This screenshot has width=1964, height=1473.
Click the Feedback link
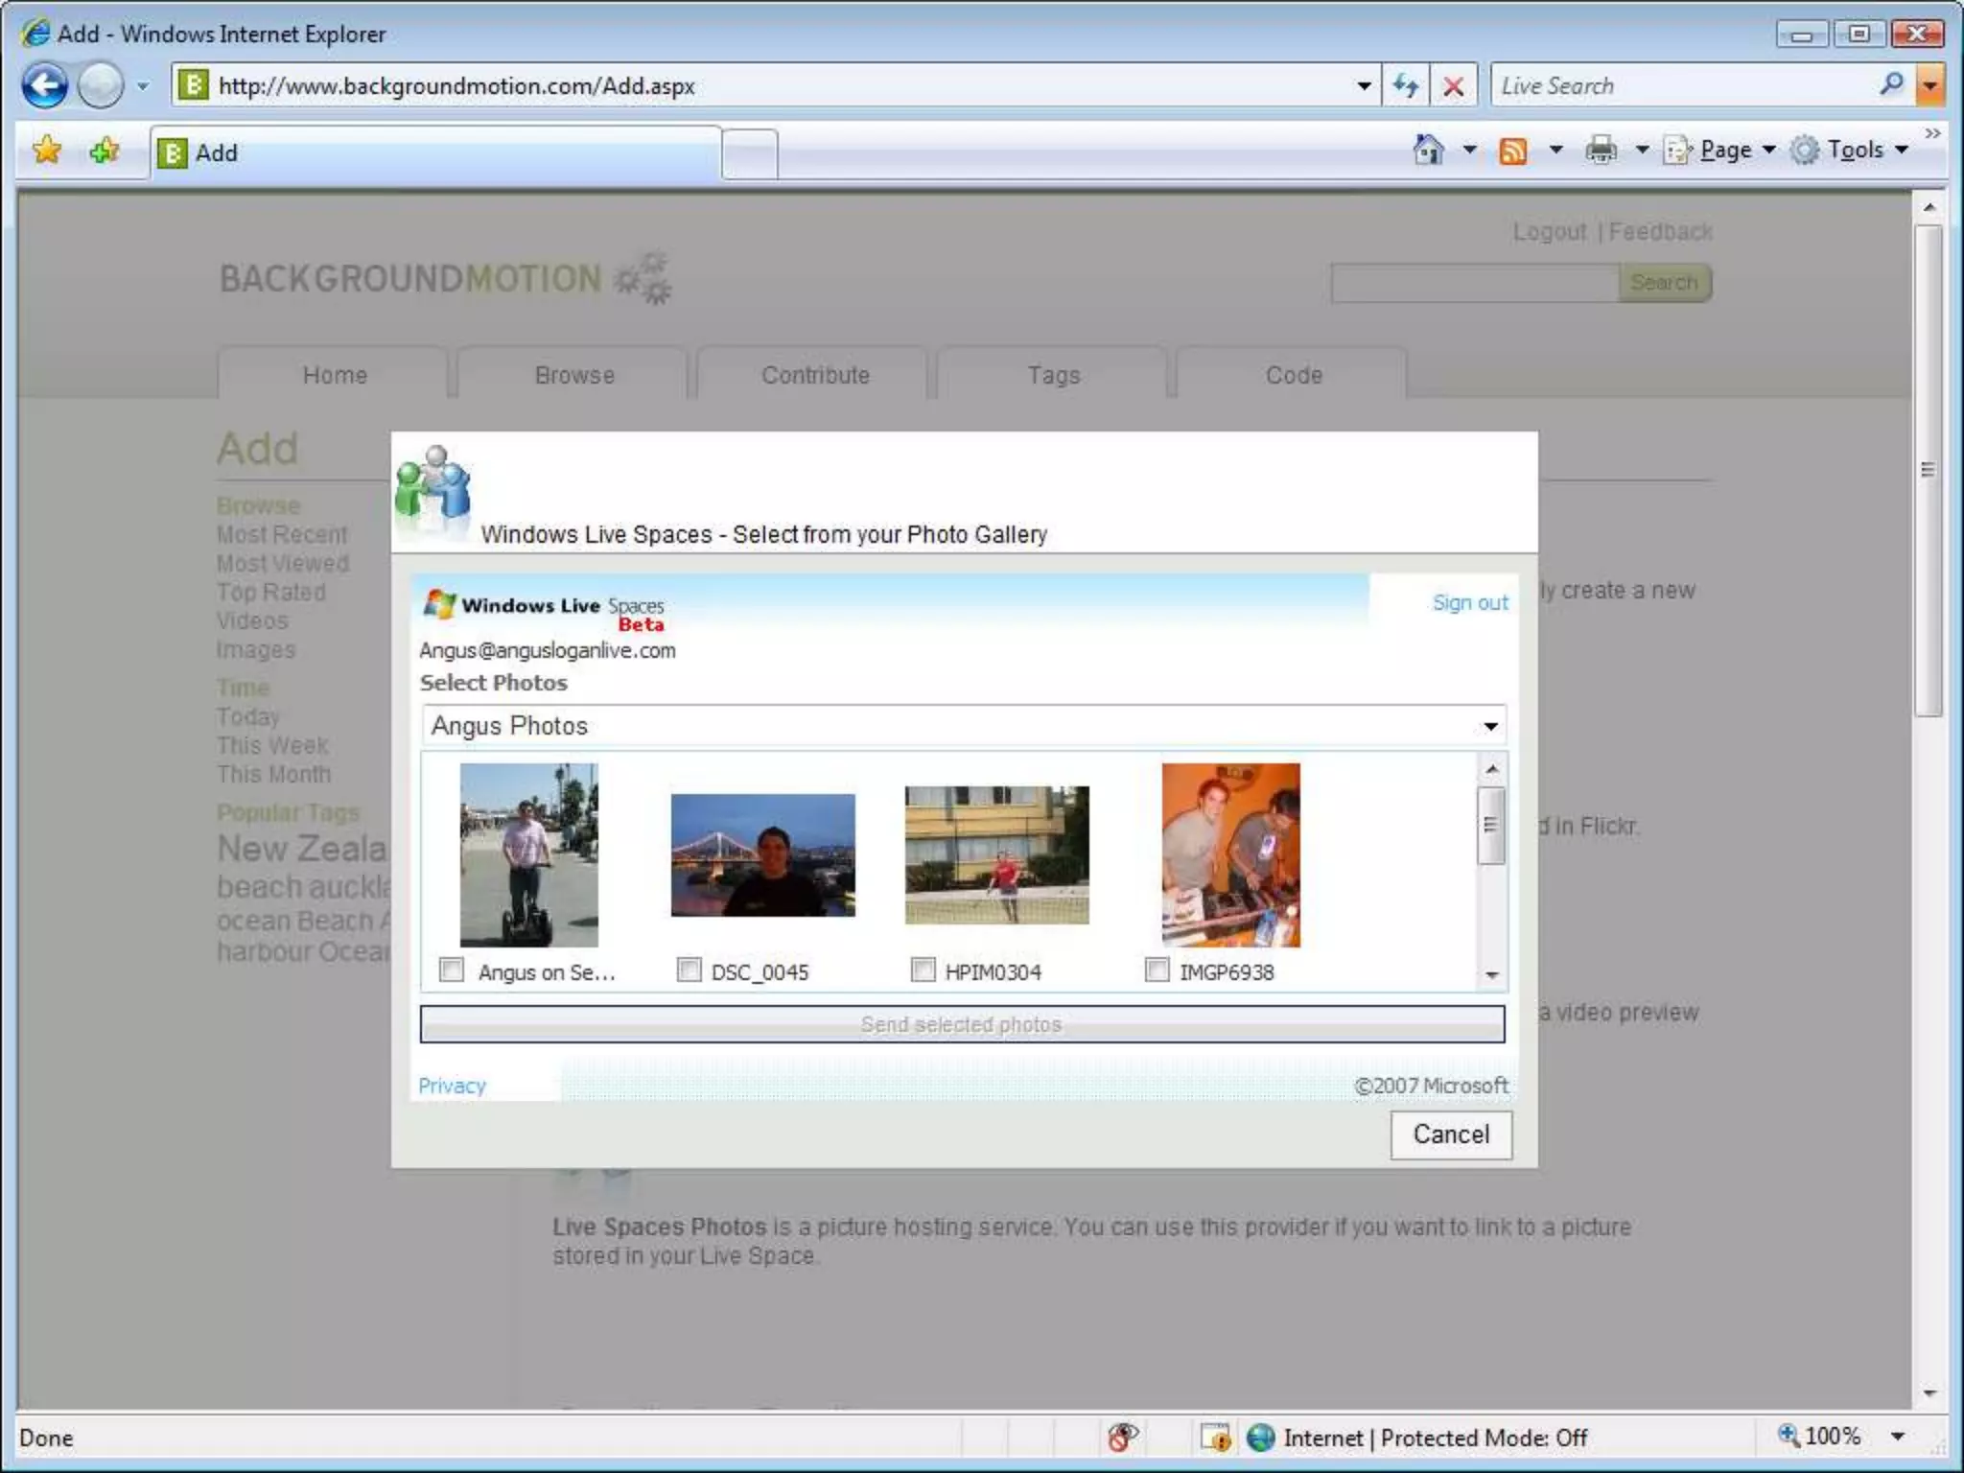point(1660,231)
